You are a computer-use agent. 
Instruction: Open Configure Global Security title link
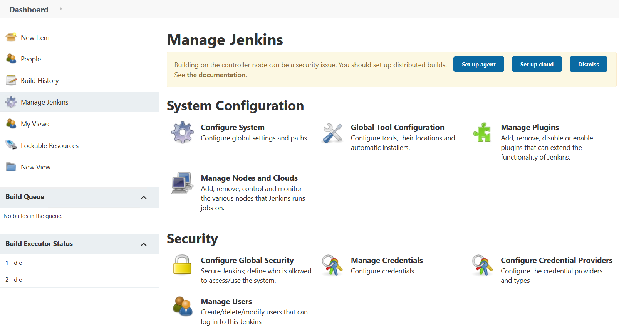click(x=247, y=260)
